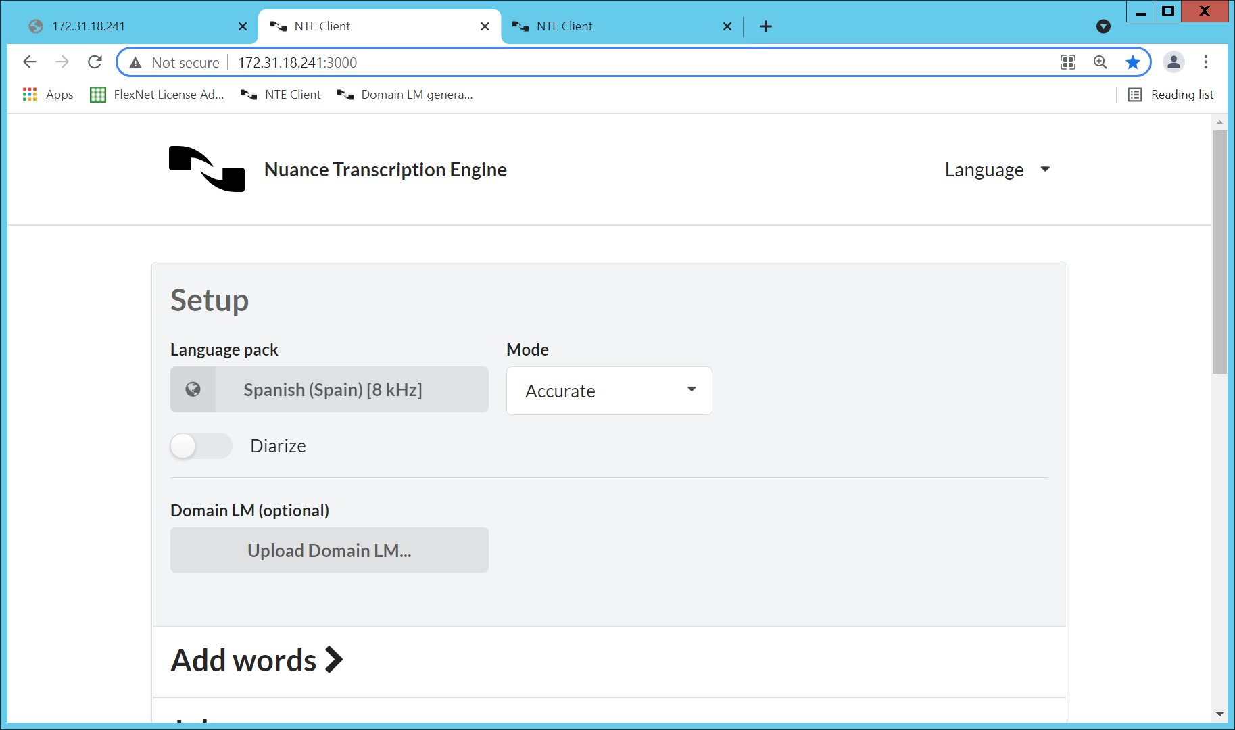Reload the current page
This screenshot has width=1235, height=730.
pos(95,62)
